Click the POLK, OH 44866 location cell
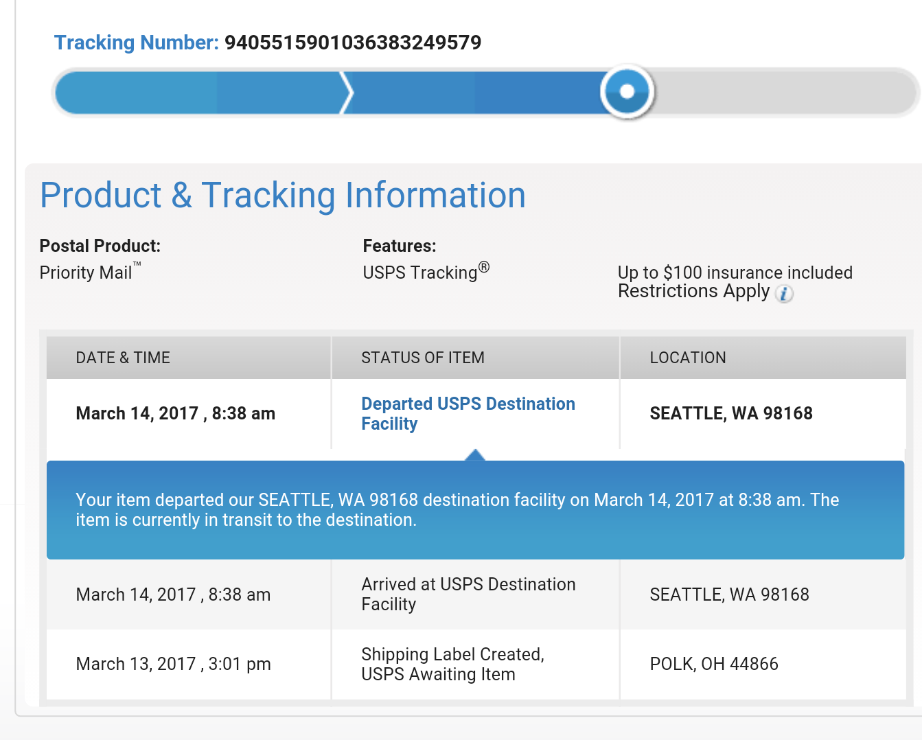Screen dimensions: 922x740 click(714, 664)
